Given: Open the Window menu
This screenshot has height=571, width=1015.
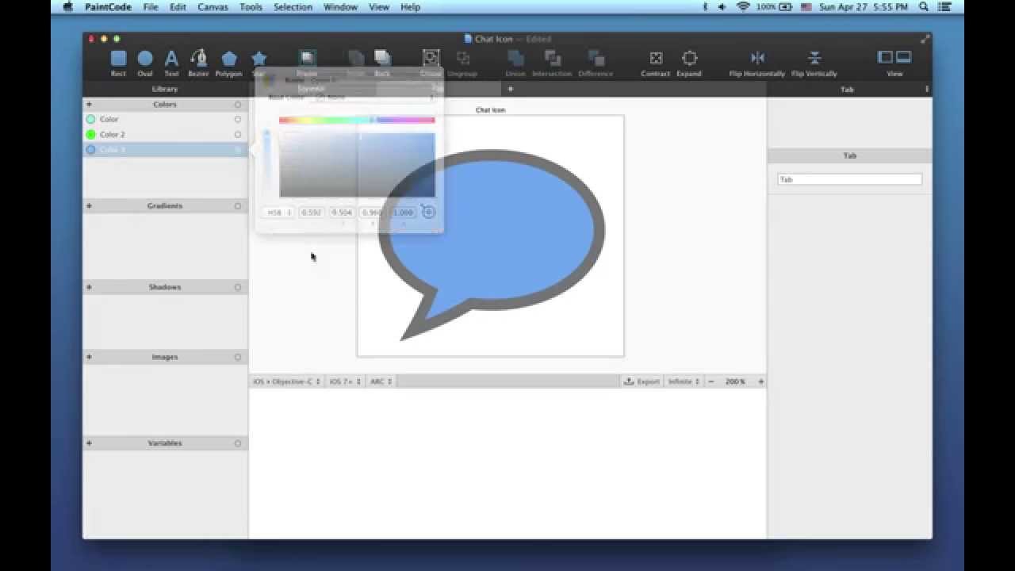Looking at the screenshot, I should pyautogui.click(x=340, y=6).
